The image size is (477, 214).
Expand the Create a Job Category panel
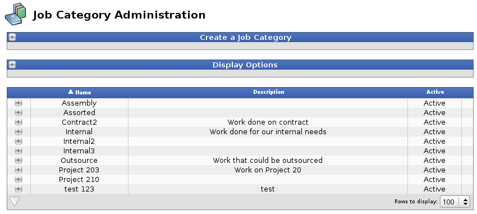point(12,37)
